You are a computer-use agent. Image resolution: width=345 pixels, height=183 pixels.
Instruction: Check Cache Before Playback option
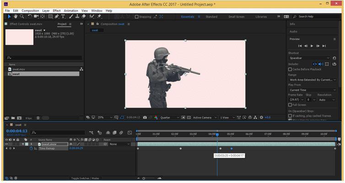pos(290,69)
